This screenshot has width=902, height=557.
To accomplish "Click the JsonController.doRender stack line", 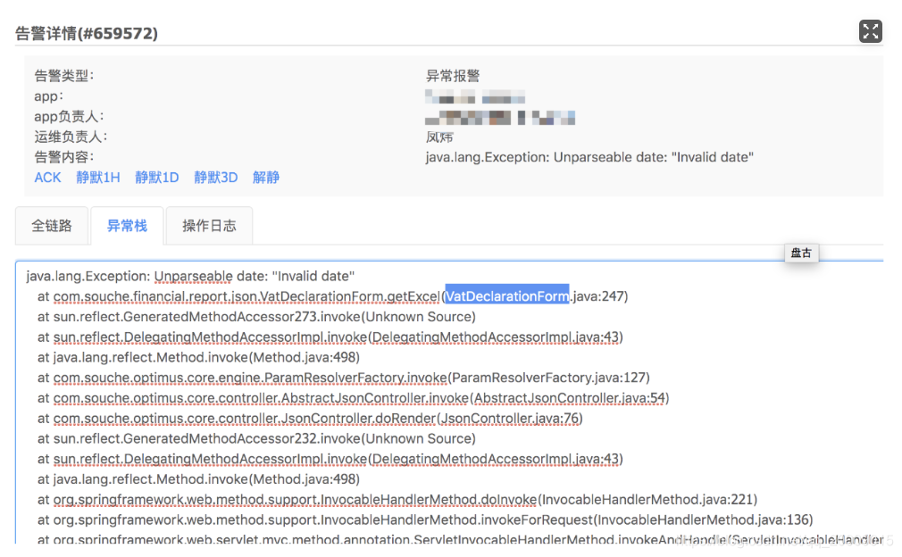I will [x=310, y=419].
